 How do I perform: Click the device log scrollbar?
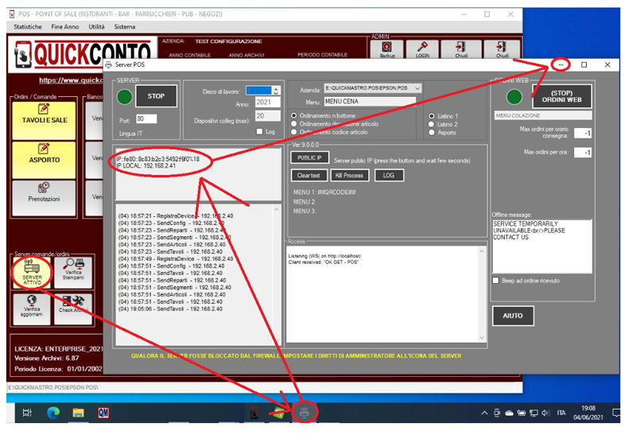pyautogui.click(x=277, y=274)
